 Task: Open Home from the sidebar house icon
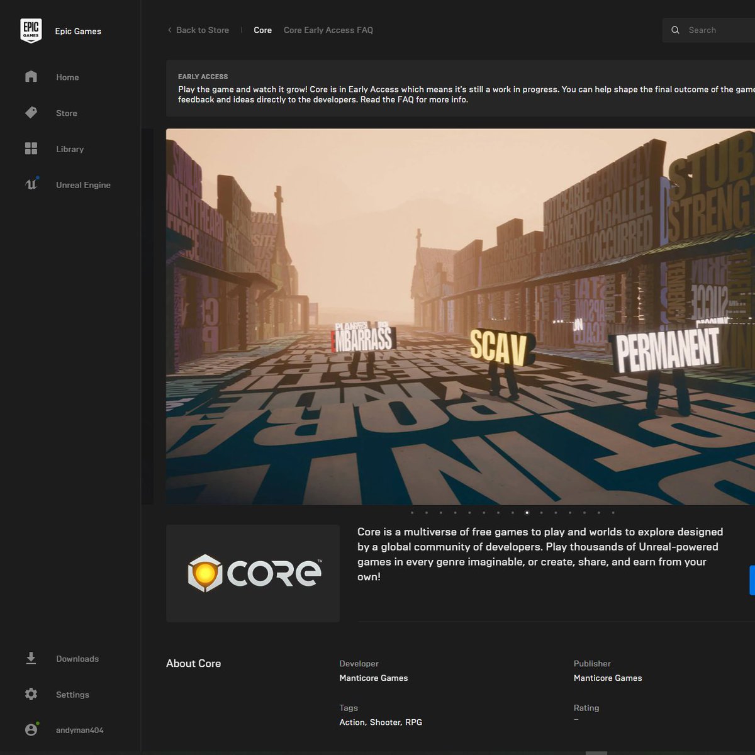pos(31,77)
